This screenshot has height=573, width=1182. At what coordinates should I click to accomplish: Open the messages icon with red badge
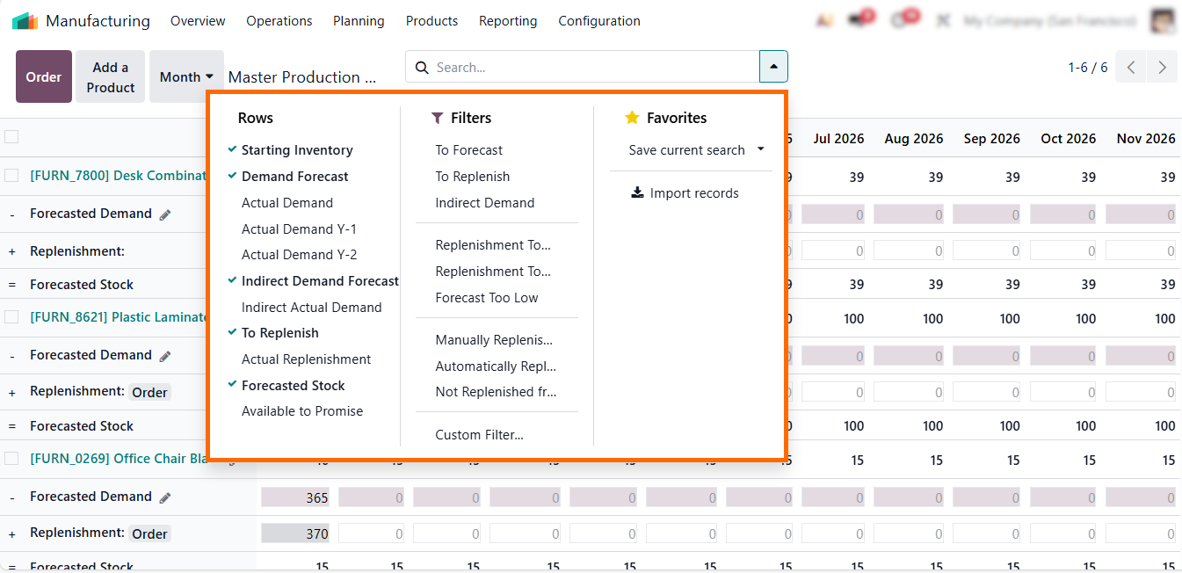858,20
